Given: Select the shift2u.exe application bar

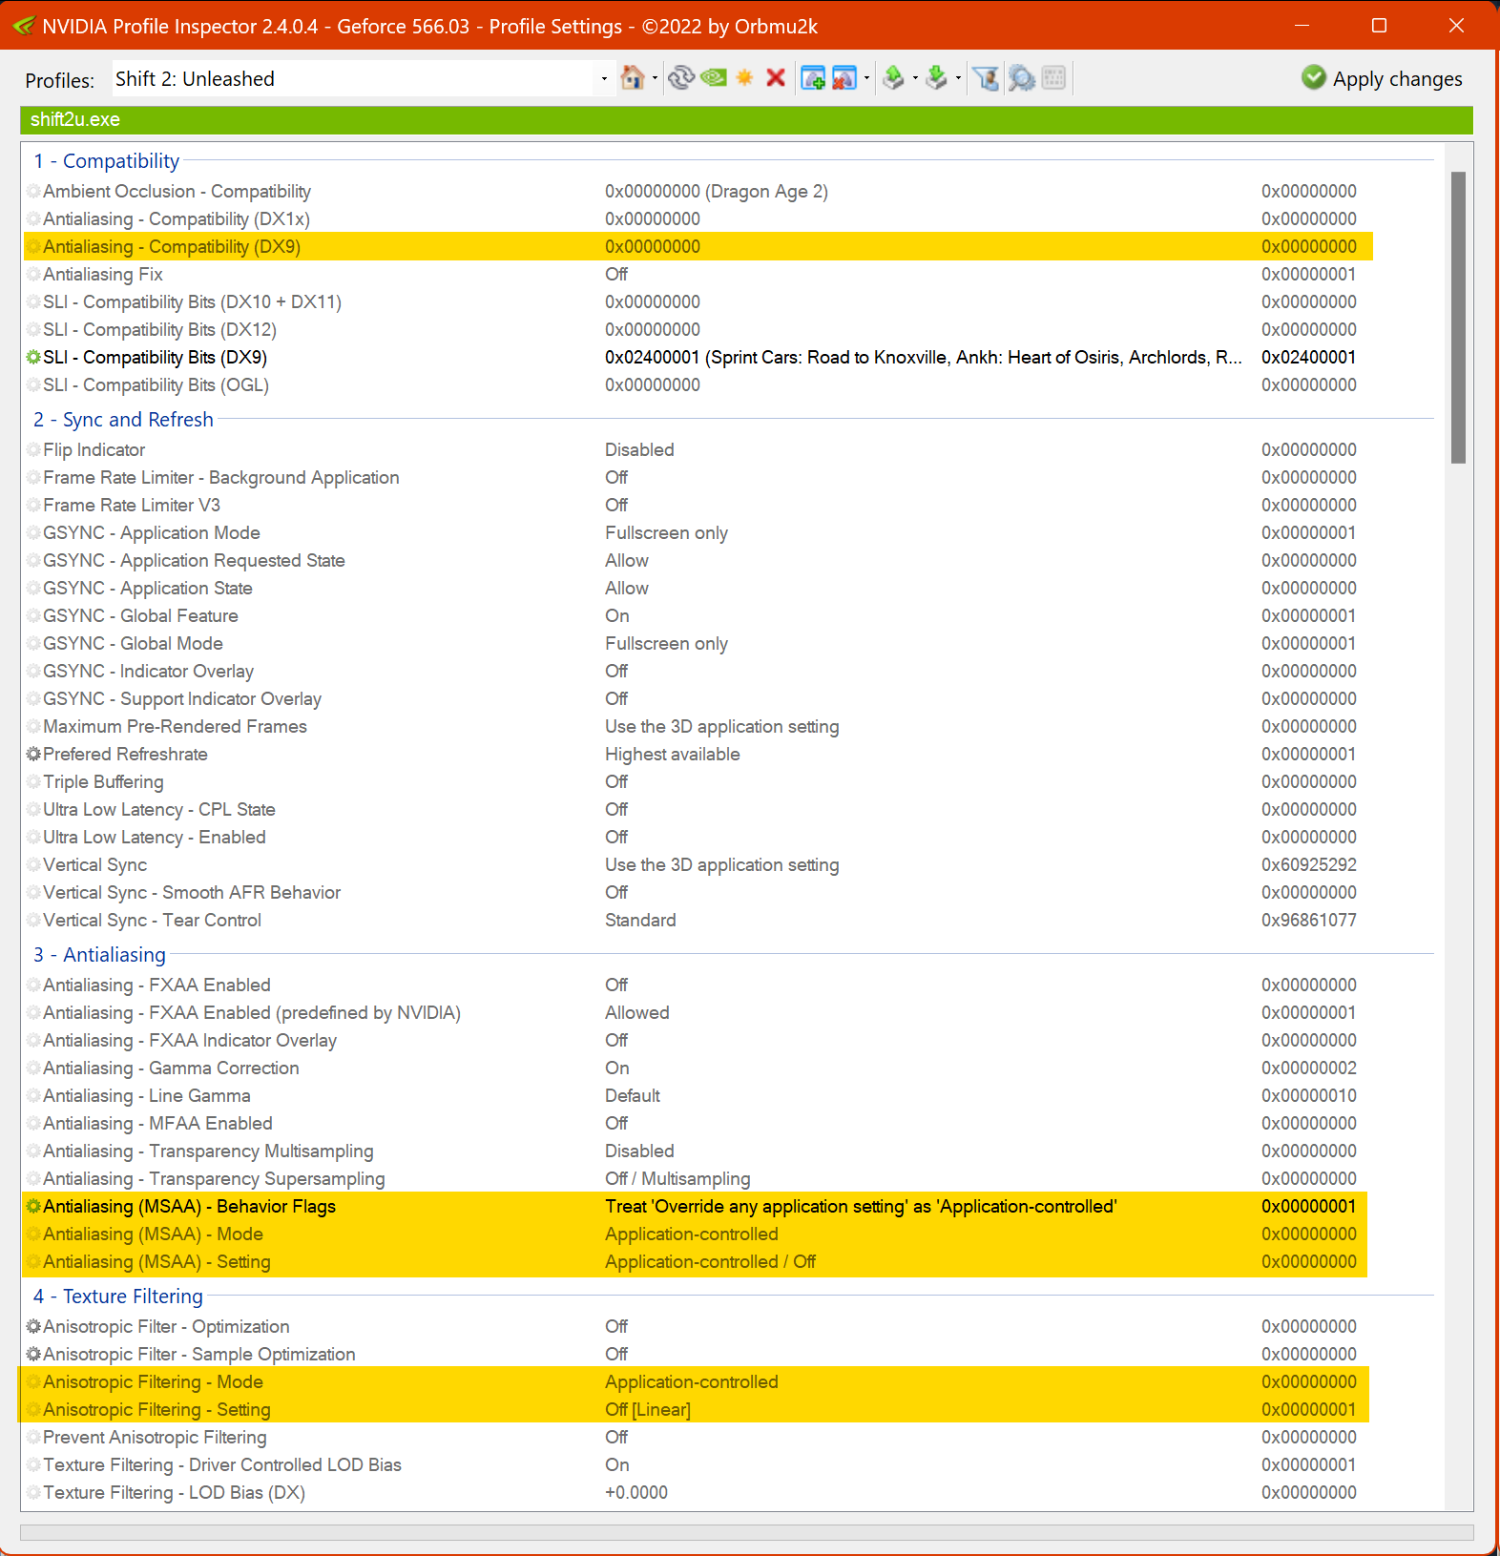Looking at the screenshot, I should tap(746, 119).
